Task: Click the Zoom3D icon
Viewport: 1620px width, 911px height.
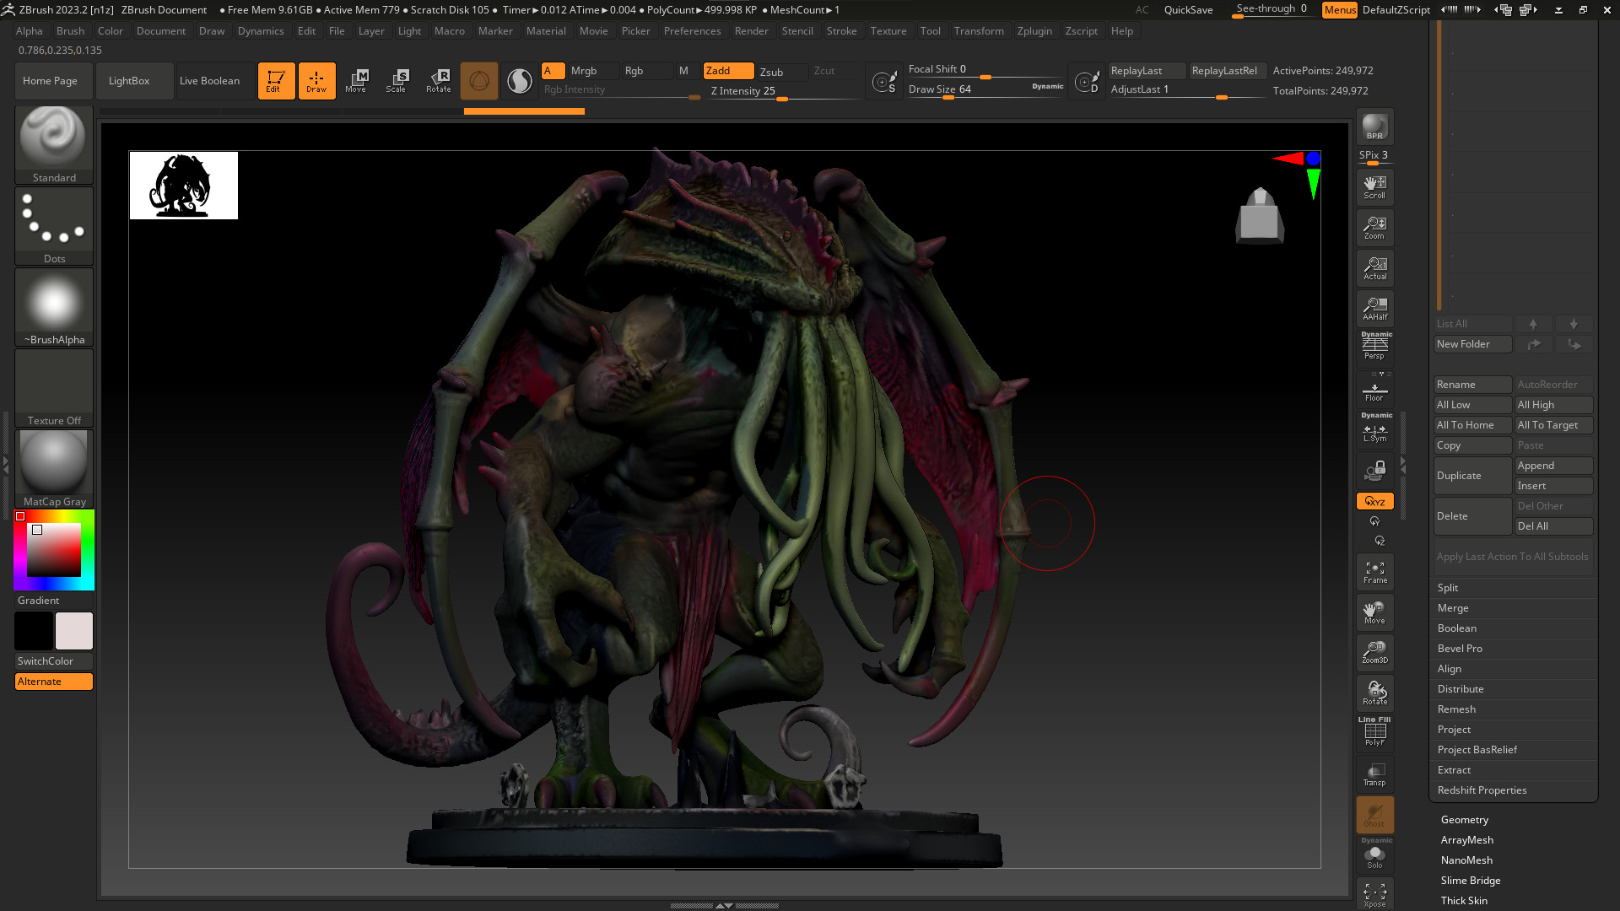Action: point(1374,652)
